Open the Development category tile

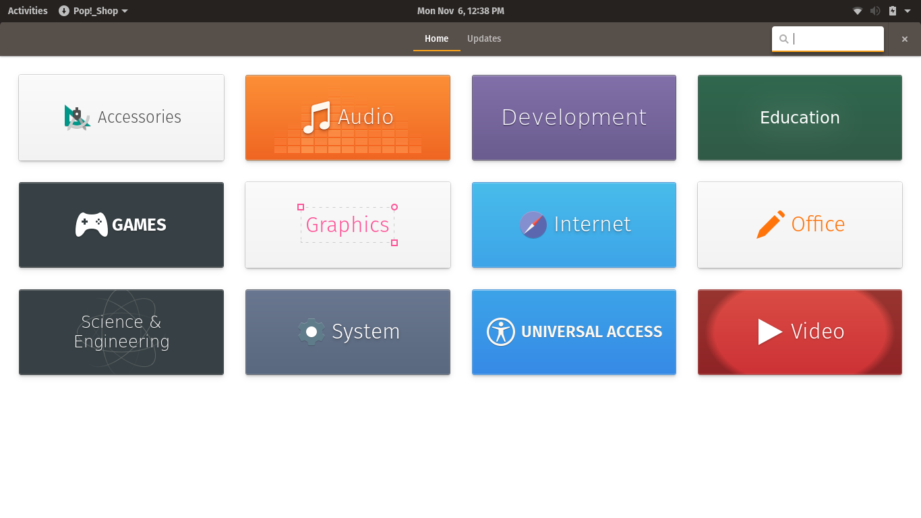click(574, 117)
